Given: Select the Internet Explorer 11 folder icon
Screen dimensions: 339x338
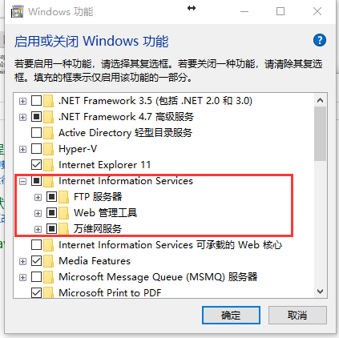Looking at the screenshot, I should pyautogui.click(x=48, y=165).
